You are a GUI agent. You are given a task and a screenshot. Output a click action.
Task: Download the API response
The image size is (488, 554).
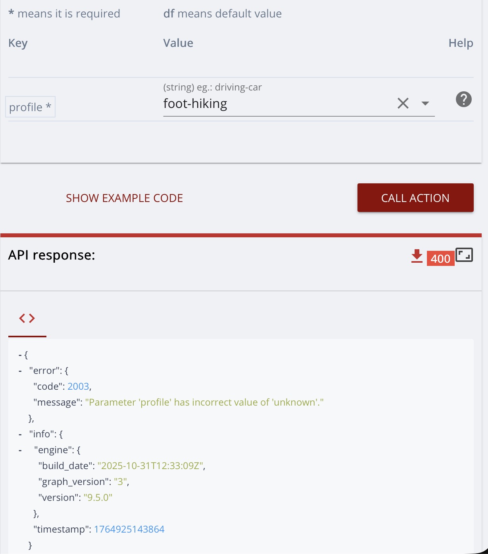point(417,256)
